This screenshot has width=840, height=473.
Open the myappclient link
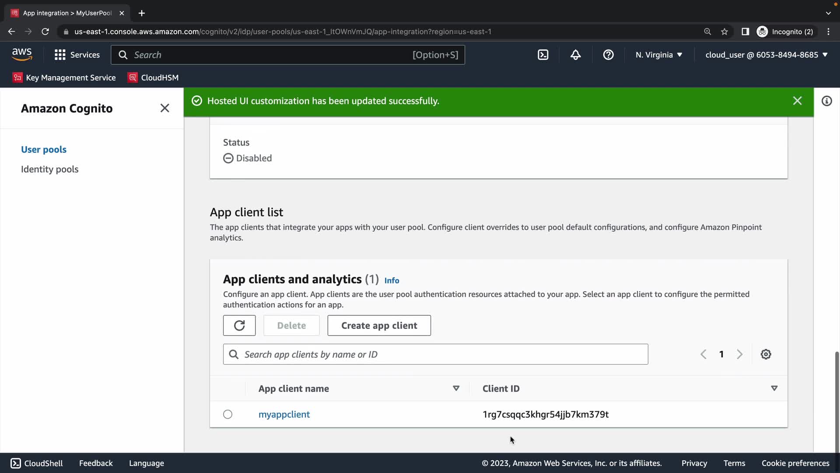coord(284,414)
